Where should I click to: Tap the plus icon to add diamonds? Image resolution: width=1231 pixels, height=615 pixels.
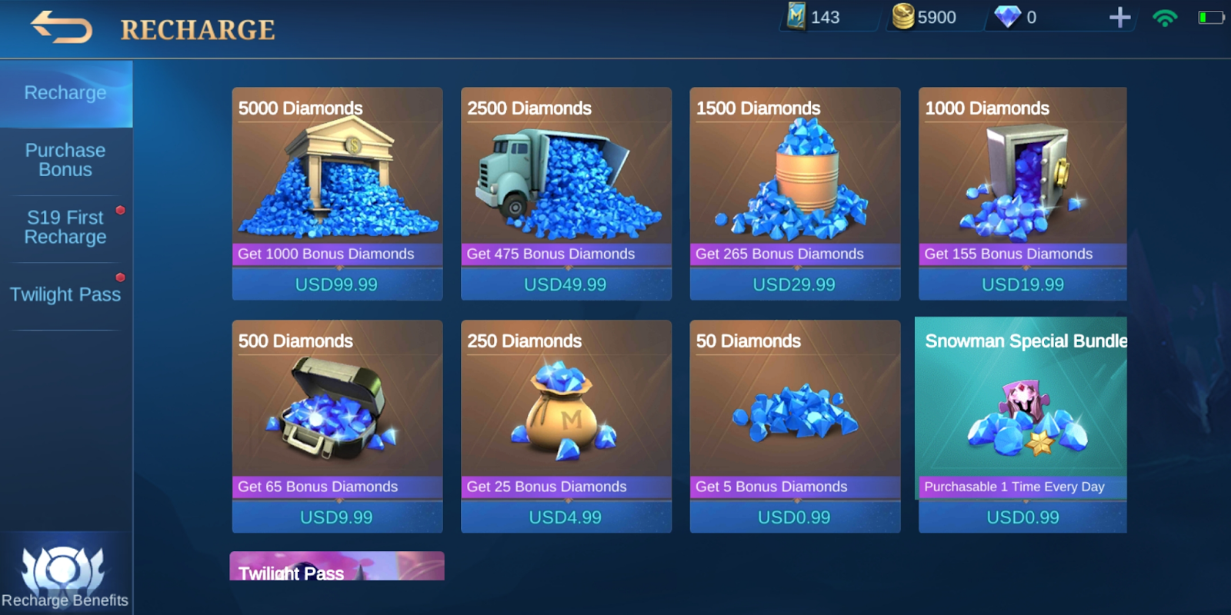coord(1119,18)
